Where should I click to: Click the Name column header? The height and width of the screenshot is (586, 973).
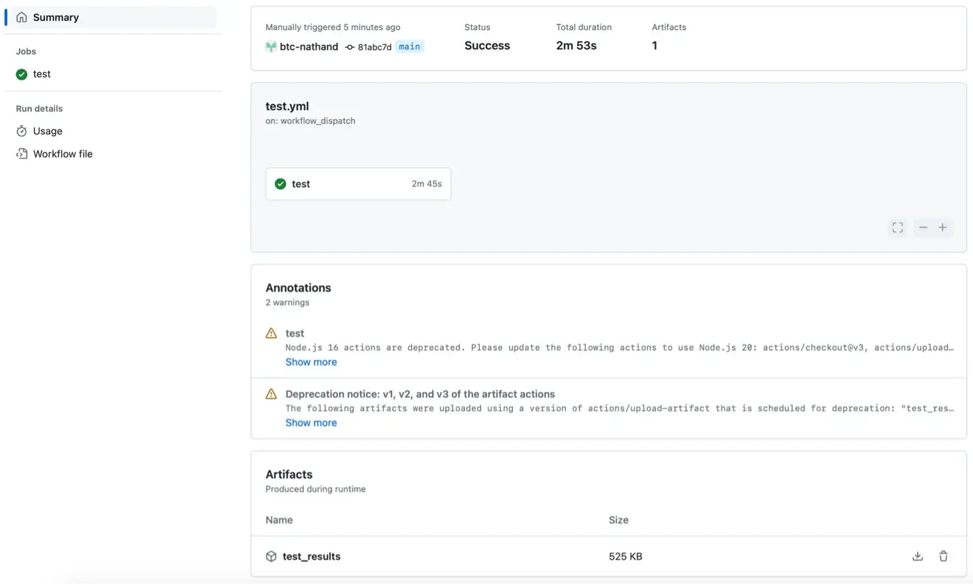click(279, 520)
